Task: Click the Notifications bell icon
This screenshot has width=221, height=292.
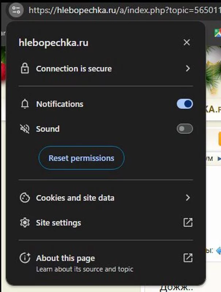Action: click(x=25, y=104)
